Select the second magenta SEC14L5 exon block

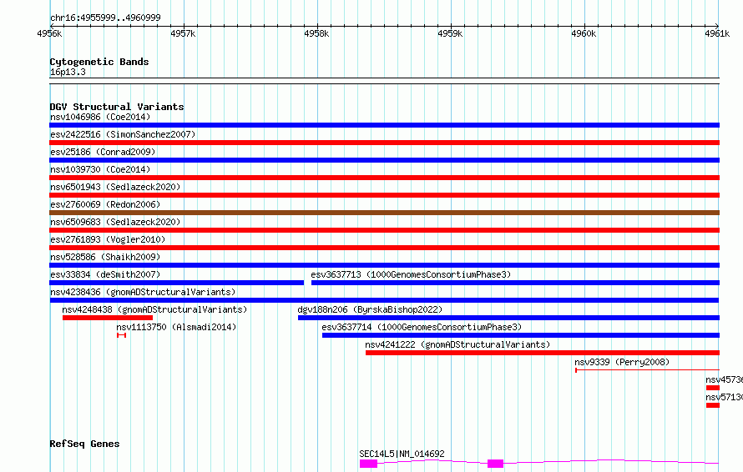[x=495, y=464]
